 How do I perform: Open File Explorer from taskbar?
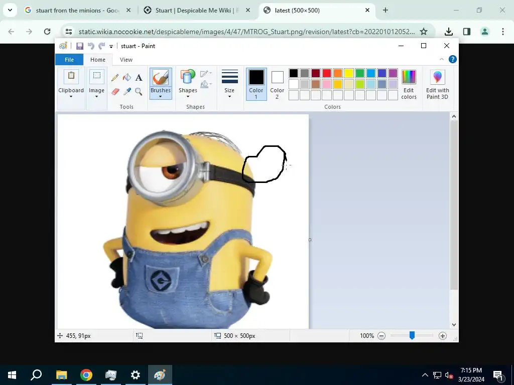(61, 375)
